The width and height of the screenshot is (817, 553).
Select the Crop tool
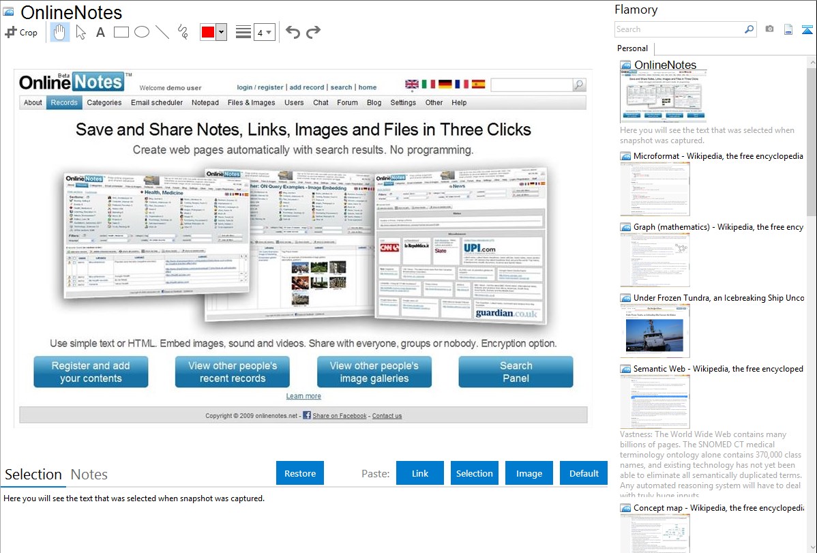click(21, 32)
